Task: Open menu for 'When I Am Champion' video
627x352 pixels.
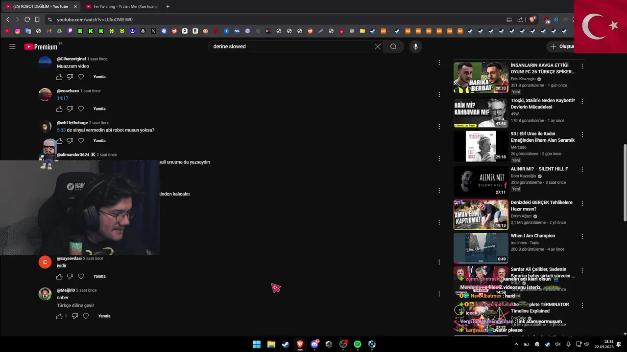Action: [582, 237]
